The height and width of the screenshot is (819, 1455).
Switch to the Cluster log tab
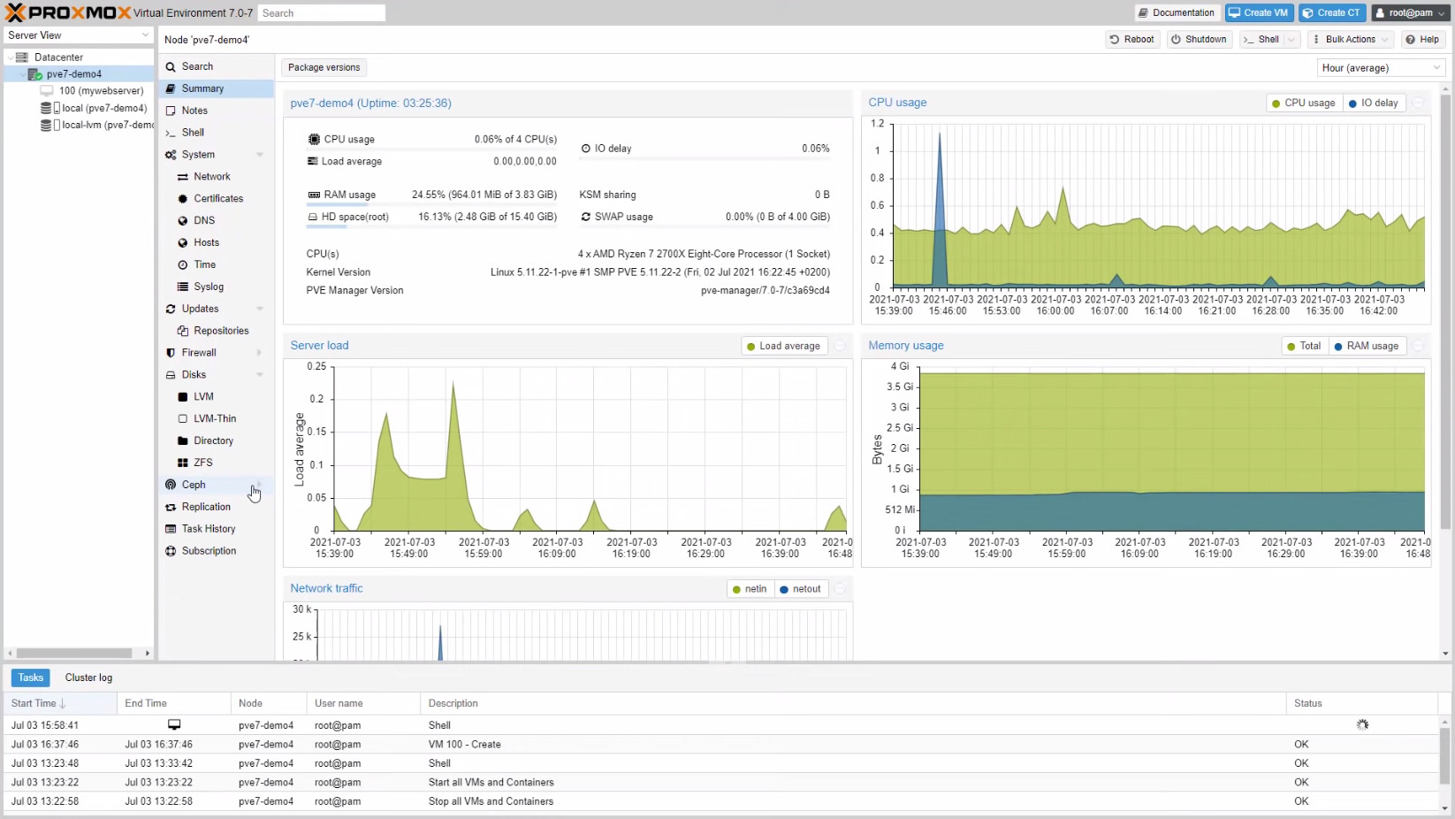[x=88, y=677]
